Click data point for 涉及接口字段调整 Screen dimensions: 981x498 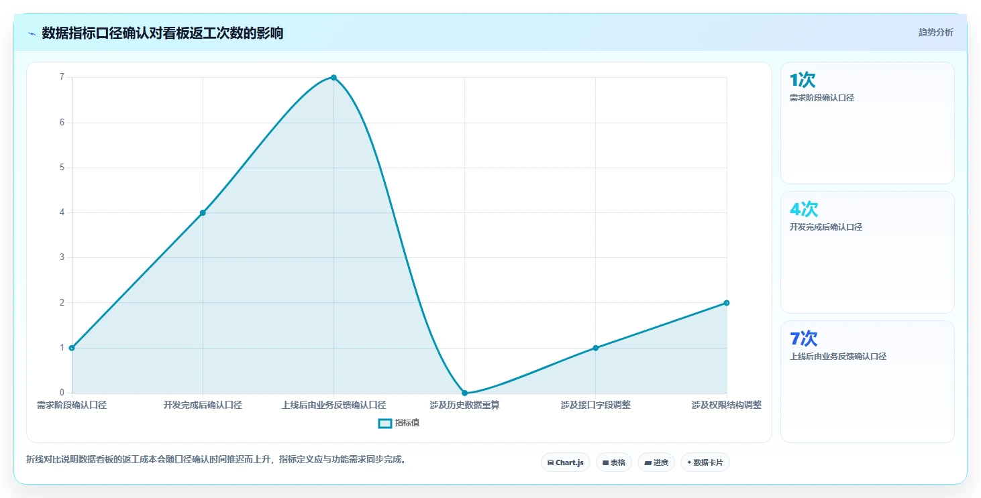(595, 348)
